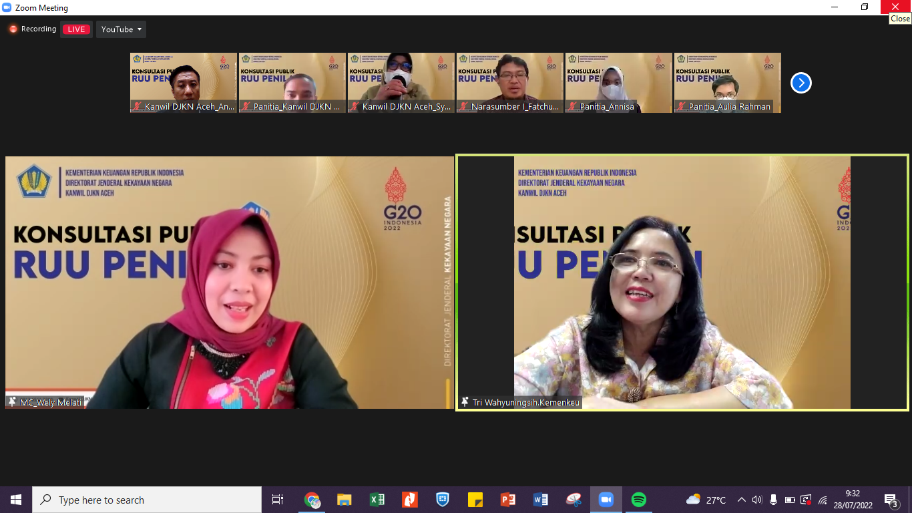Click the taskbar search box
Viewport: 912px width, 513px height.
147,500
